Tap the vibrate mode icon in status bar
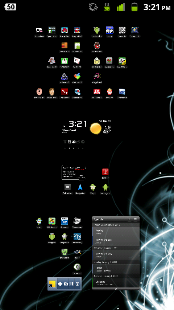This screenshot has width=174, height=310. 93,7
